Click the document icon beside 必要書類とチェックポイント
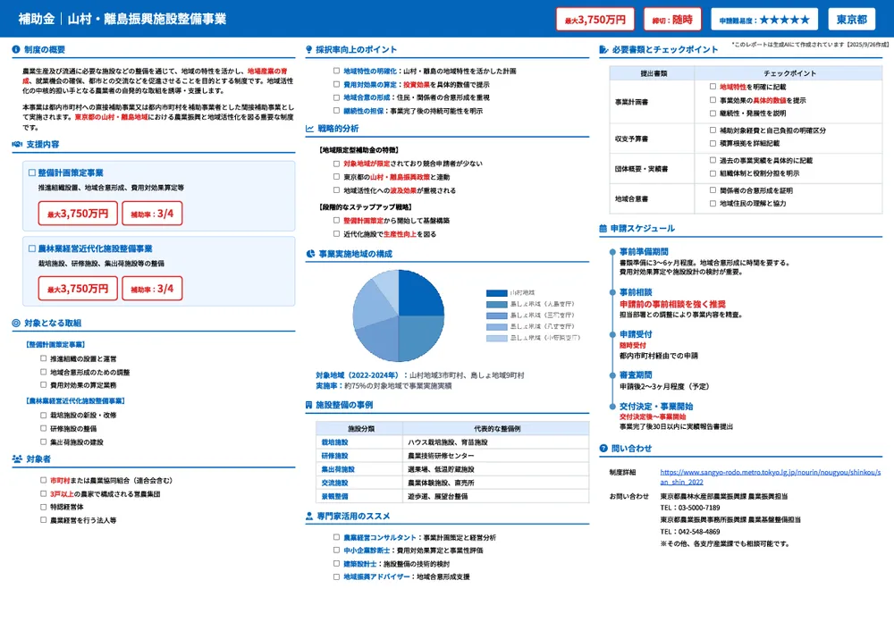 coord(603,49)
